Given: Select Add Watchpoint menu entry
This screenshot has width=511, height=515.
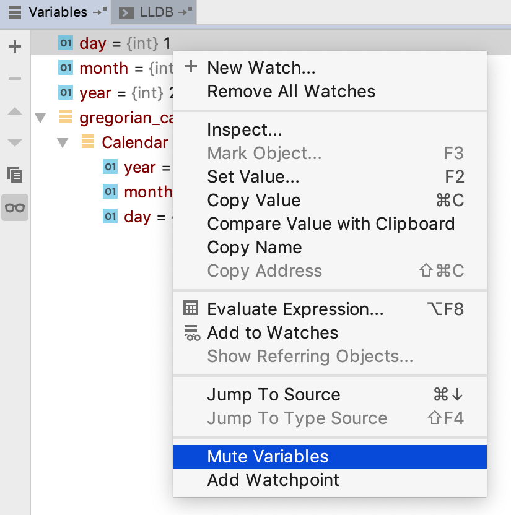Looking at the screenshot, I should 273,480.
